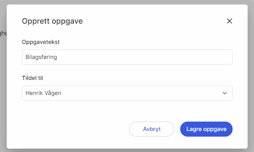
Task: Click the Oppgavetekst field label
Action: [41, 42]
